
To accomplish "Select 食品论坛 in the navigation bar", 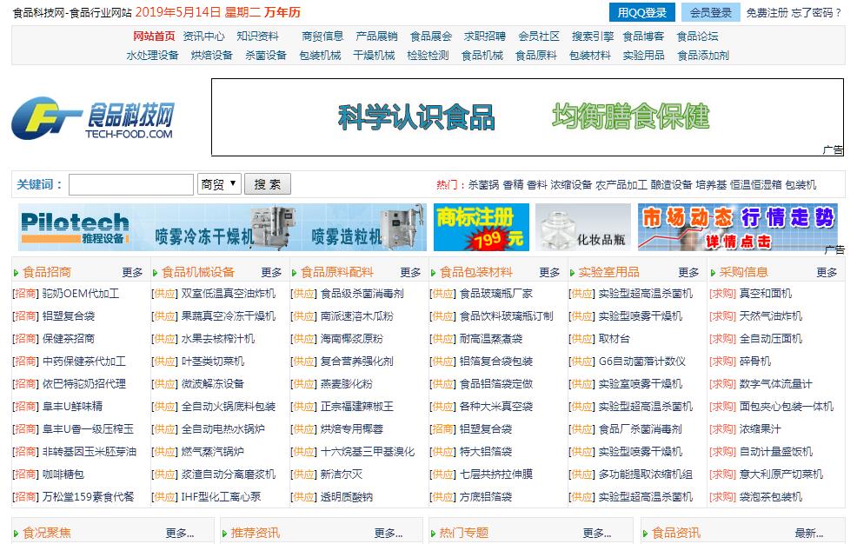I will pyautogui.click(x=697, y=36).
